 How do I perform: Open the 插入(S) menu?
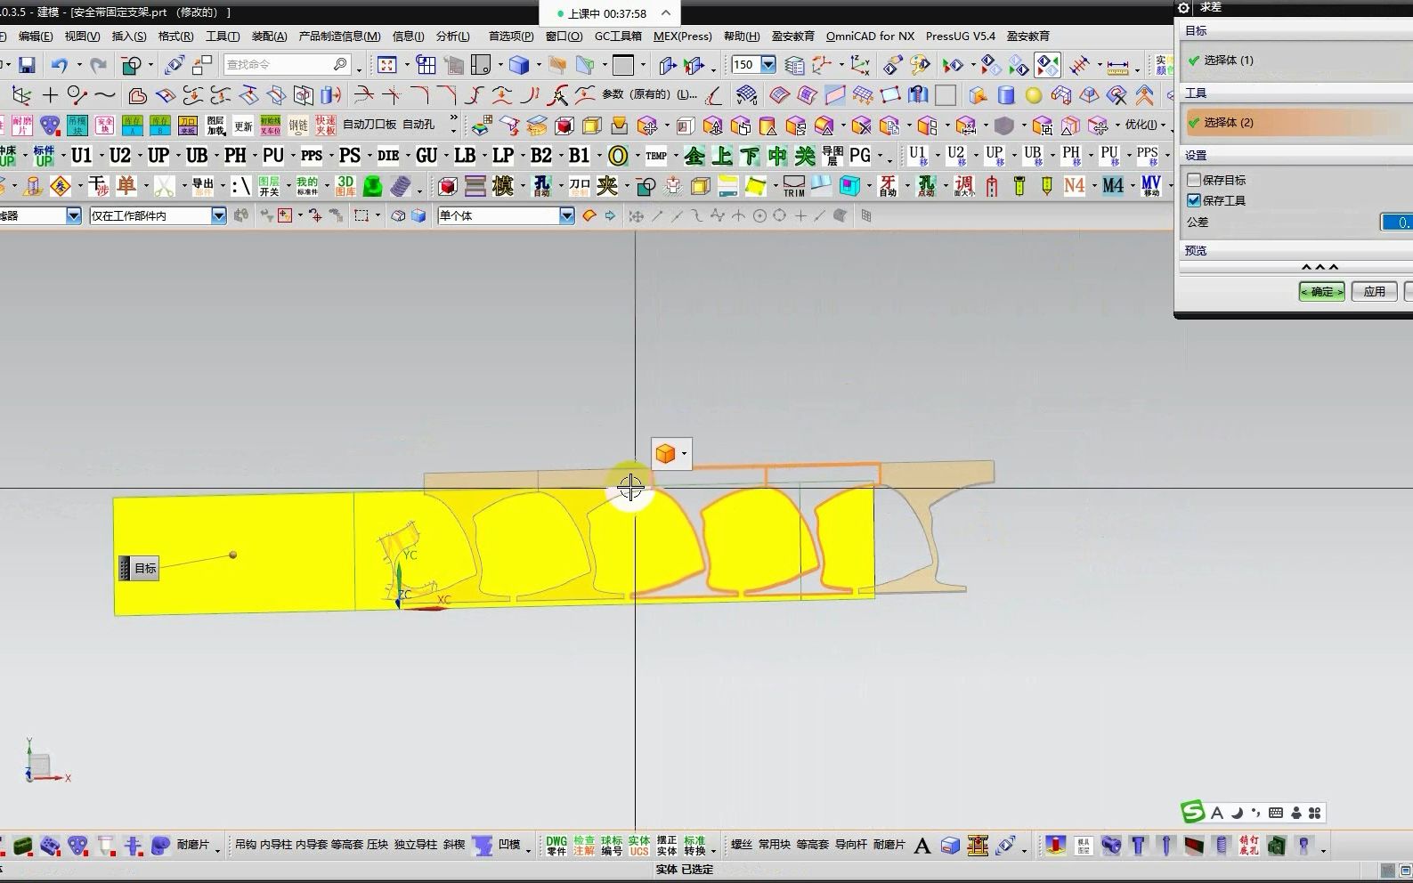click(129, 36)
